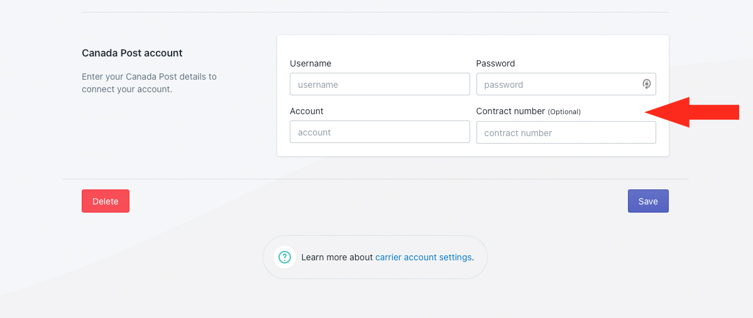
Task: Focus the Username input field
Action: [380, 84]
